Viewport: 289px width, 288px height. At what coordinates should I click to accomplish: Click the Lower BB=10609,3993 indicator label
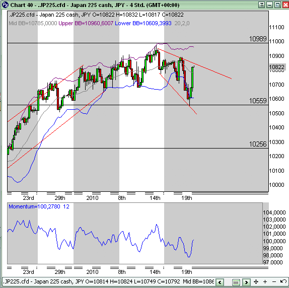point(143,23)
